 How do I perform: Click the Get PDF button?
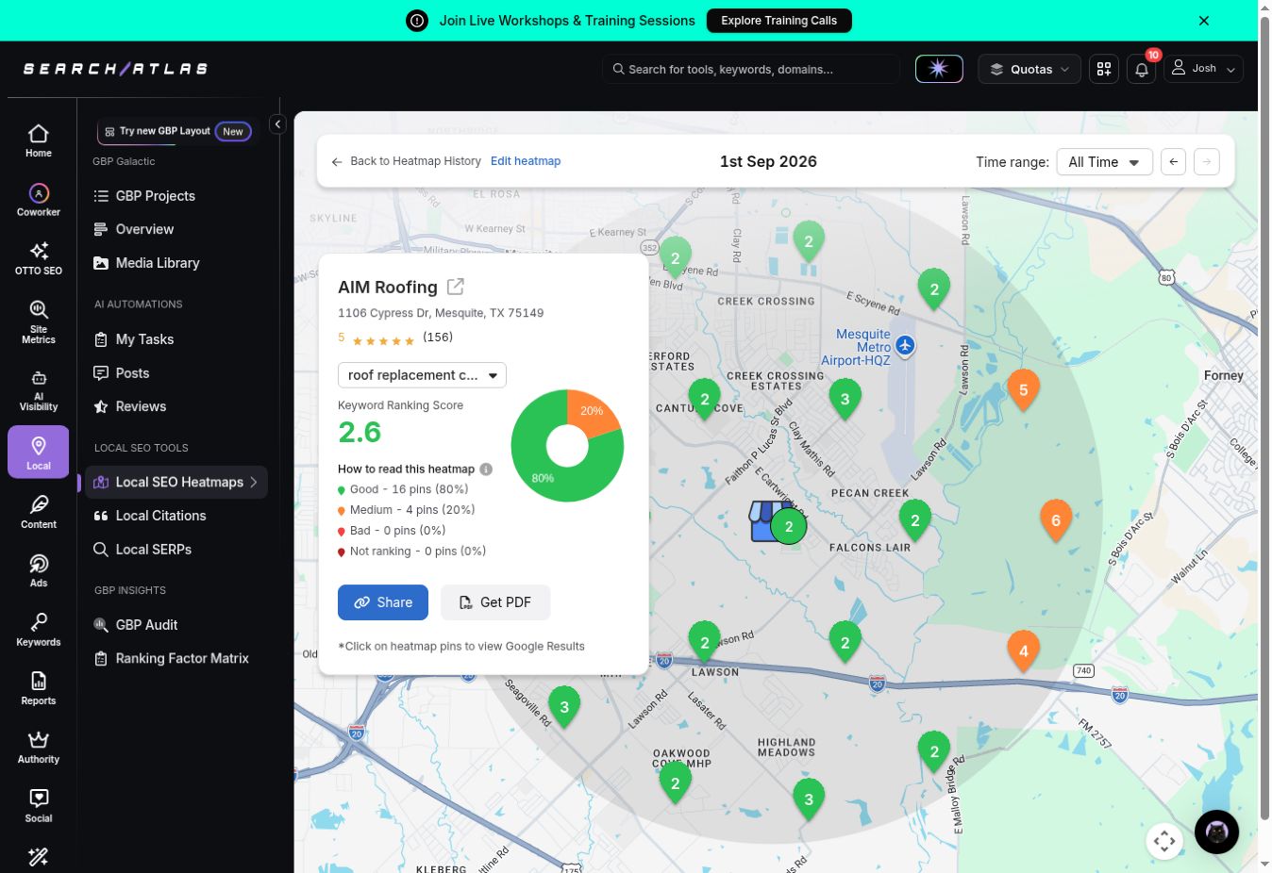(495, 602)
